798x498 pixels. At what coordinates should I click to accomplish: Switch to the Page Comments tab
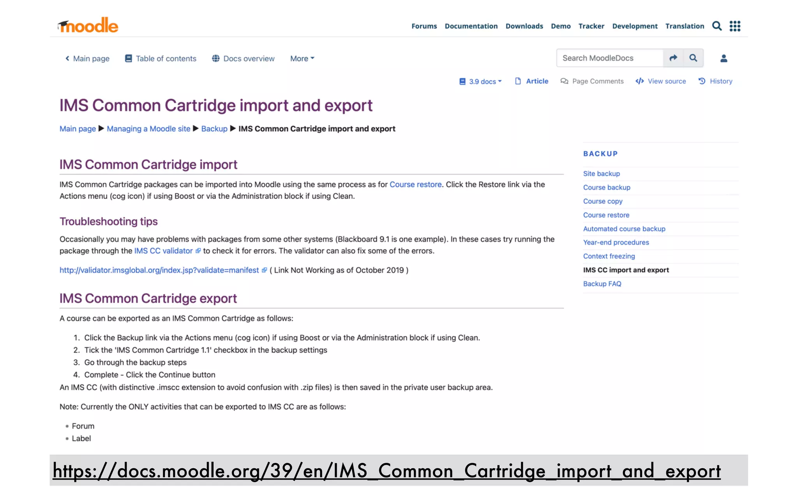pos(592,81)
